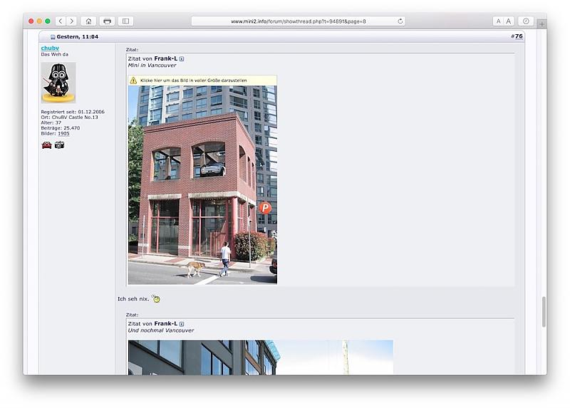
Task: Decrease text size with small A button
Action: pos(498,21)
